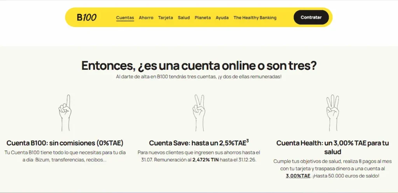Viewport: 398px width, 193px height.
Task: Open the Planeta page
Action: (x=202, y=18)
